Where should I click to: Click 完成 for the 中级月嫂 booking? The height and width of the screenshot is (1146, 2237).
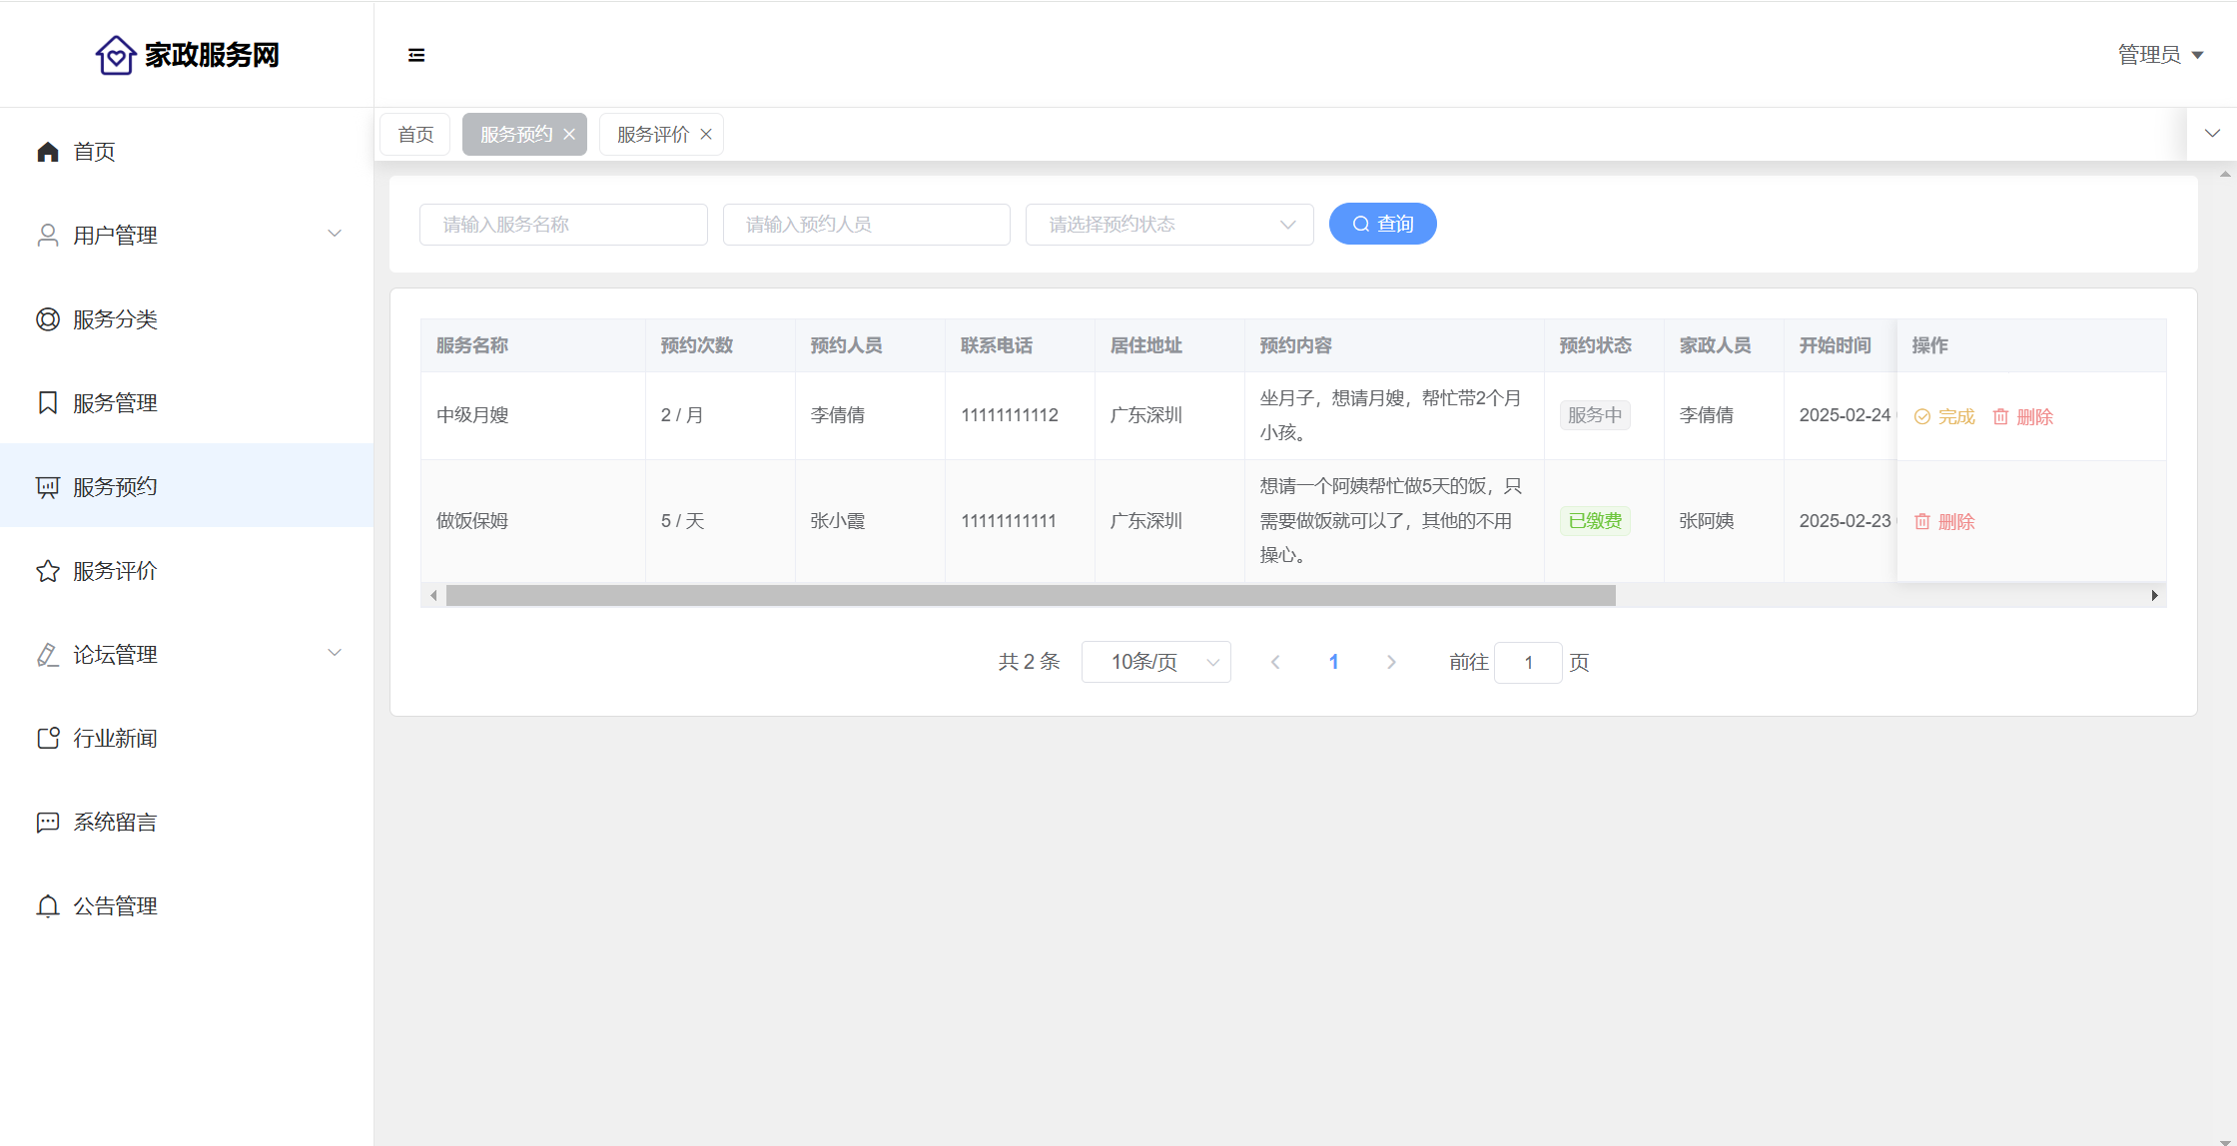click(x=1944, y=417)
